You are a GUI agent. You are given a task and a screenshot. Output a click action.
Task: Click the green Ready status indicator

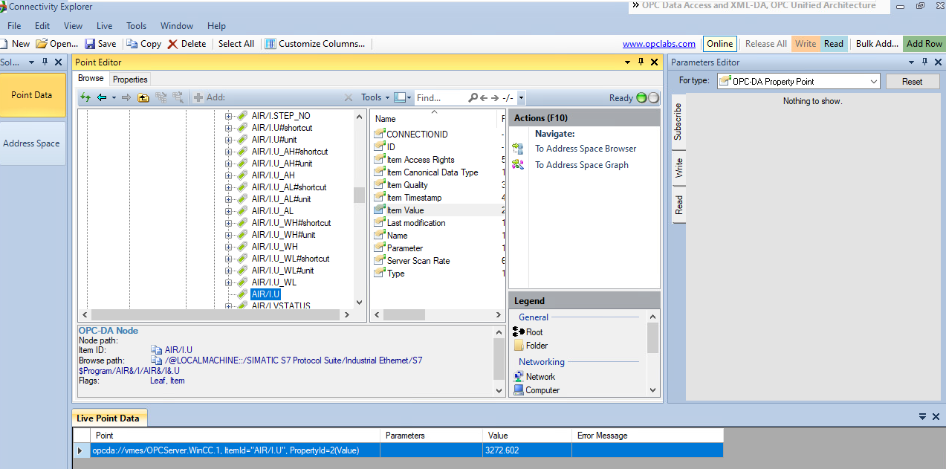641,97
